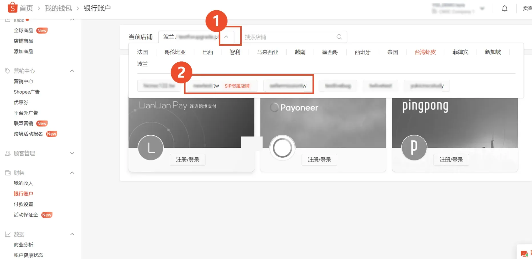Screen dimensions: 532x259
Task: Select the 法国 region tab
Action: [x=142, y=52]
